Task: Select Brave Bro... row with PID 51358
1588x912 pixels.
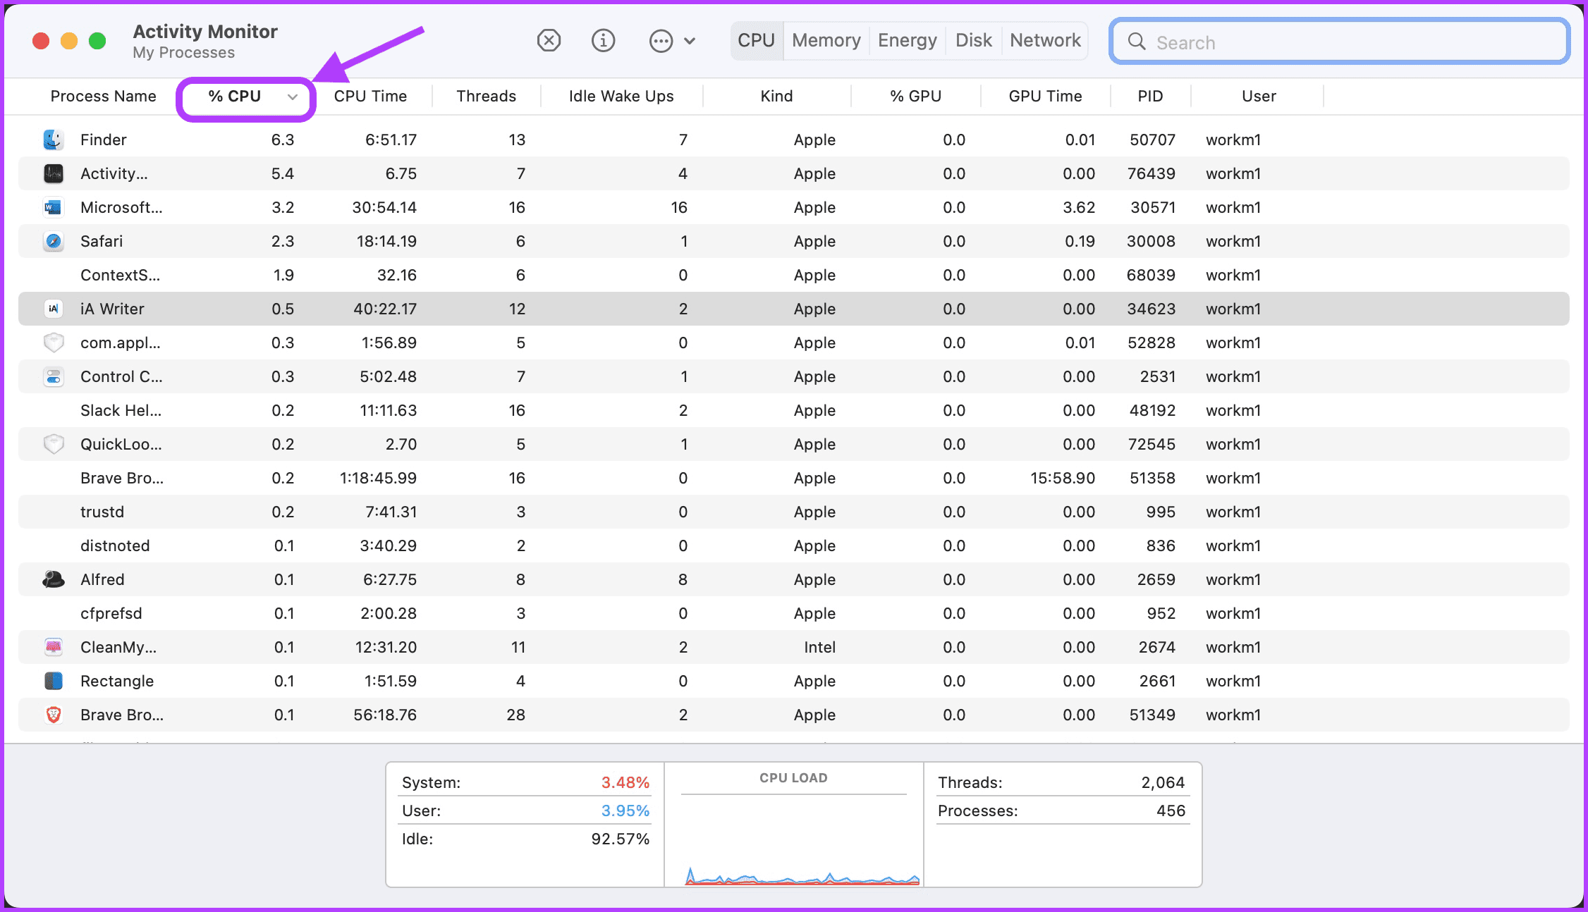Action: click(794, 478)
